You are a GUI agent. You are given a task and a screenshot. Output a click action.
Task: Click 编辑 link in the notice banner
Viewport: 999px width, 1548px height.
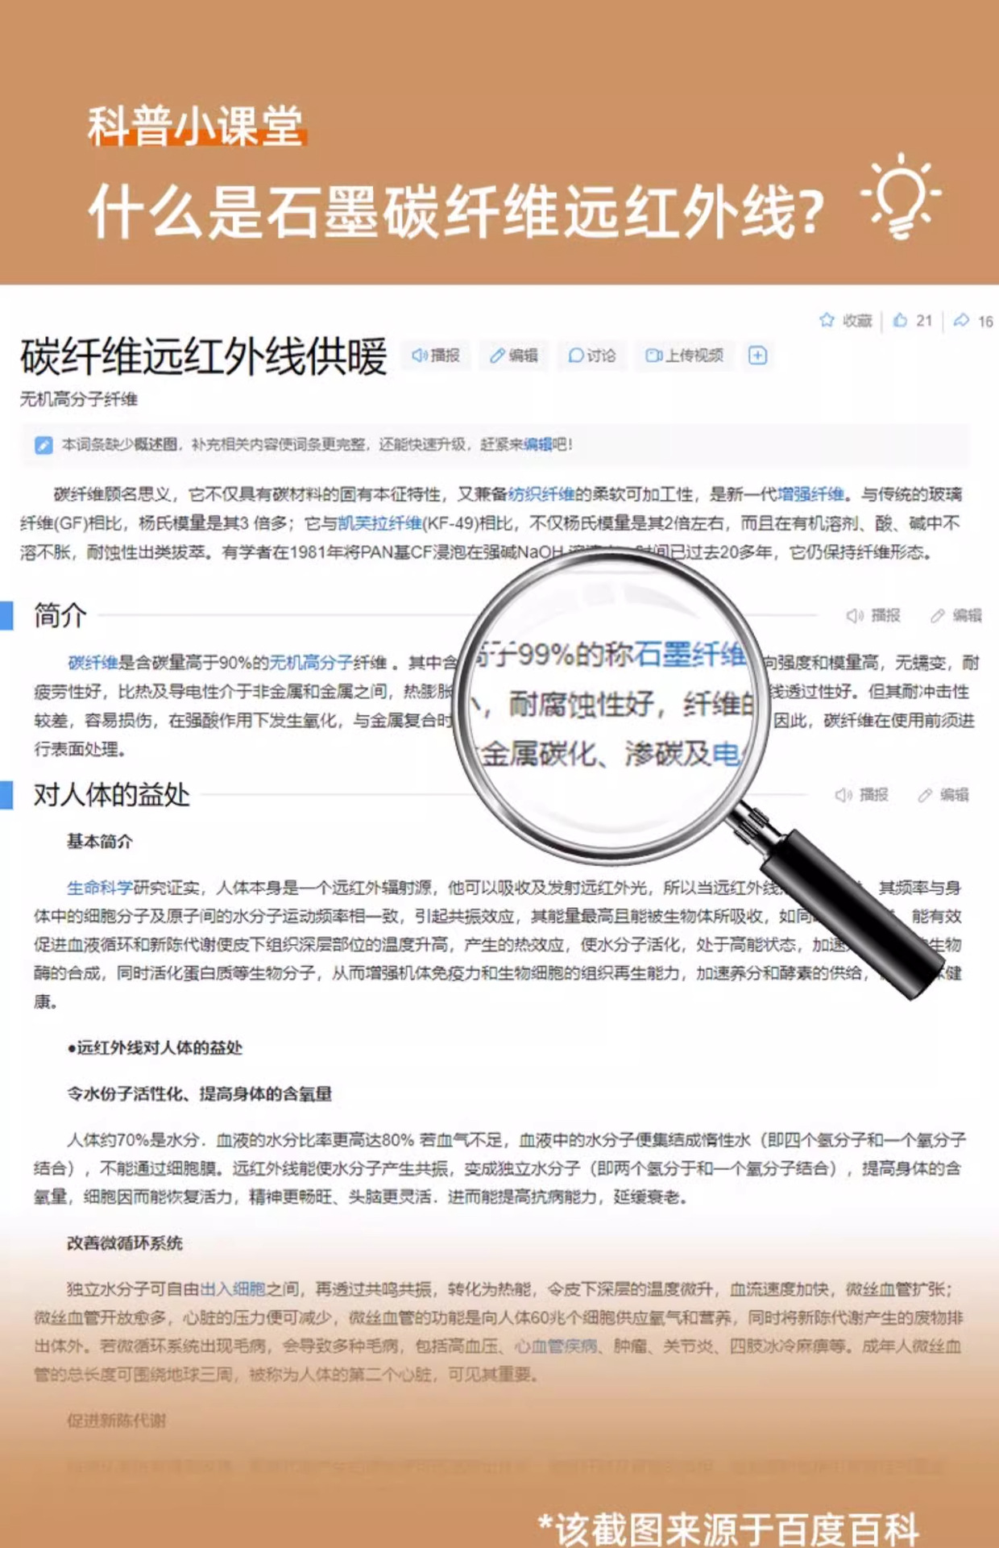pos(538,444)
